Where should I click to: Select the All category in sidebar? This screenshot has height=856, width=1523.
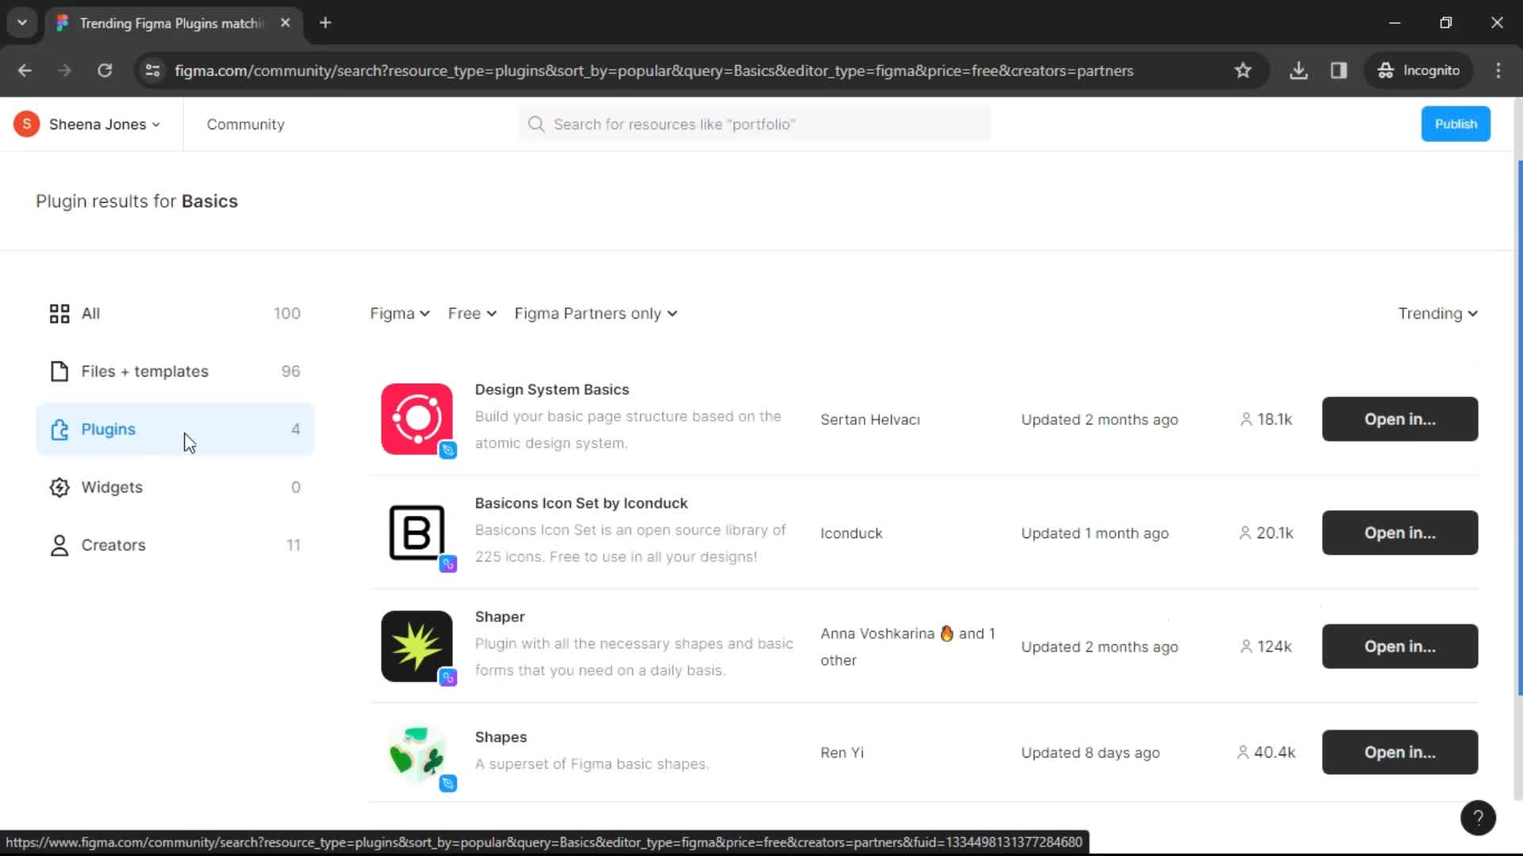(x=175, y=314)
